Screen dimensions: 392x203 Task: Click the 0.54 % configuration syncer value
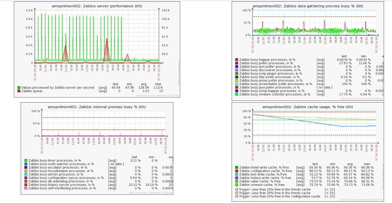click(136, 178)
